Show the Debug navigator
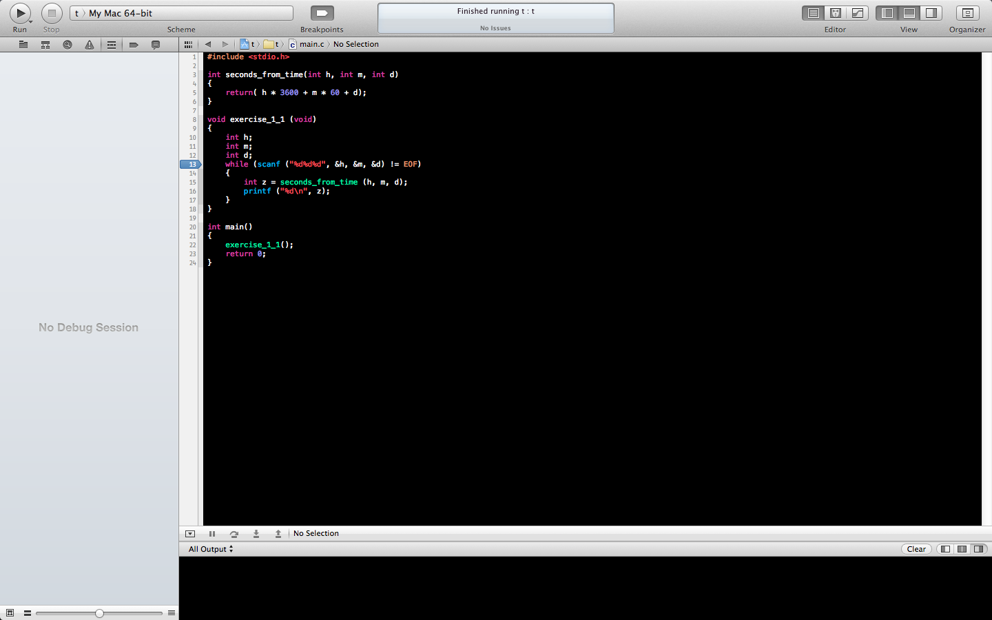Screen dimensions: 992x620 coord(112,45)
